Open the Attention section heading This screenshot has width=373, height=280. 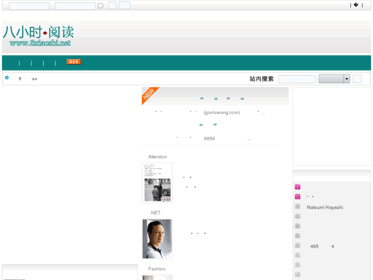coord(157,157)
